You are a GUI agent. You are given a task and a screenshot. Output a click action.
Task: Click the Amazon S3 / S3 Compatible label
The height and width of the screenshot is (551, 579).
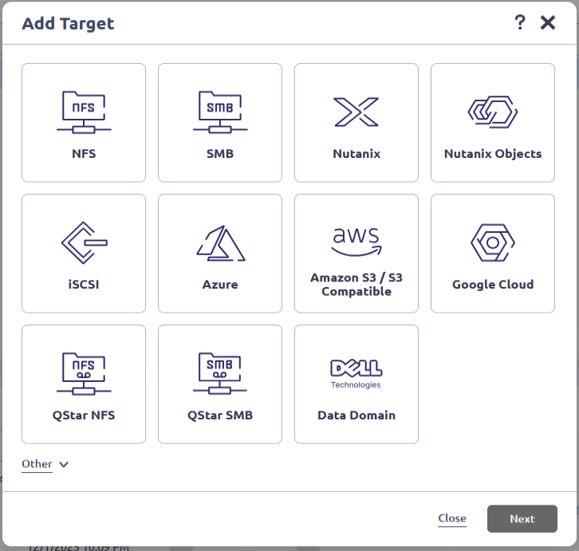356,285
